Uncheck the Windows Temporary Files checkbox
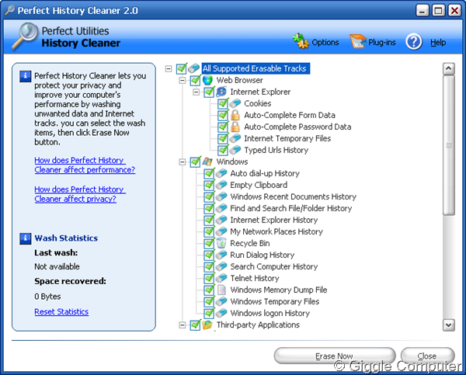Screen dimensions: 466x375 click(209, 301)
